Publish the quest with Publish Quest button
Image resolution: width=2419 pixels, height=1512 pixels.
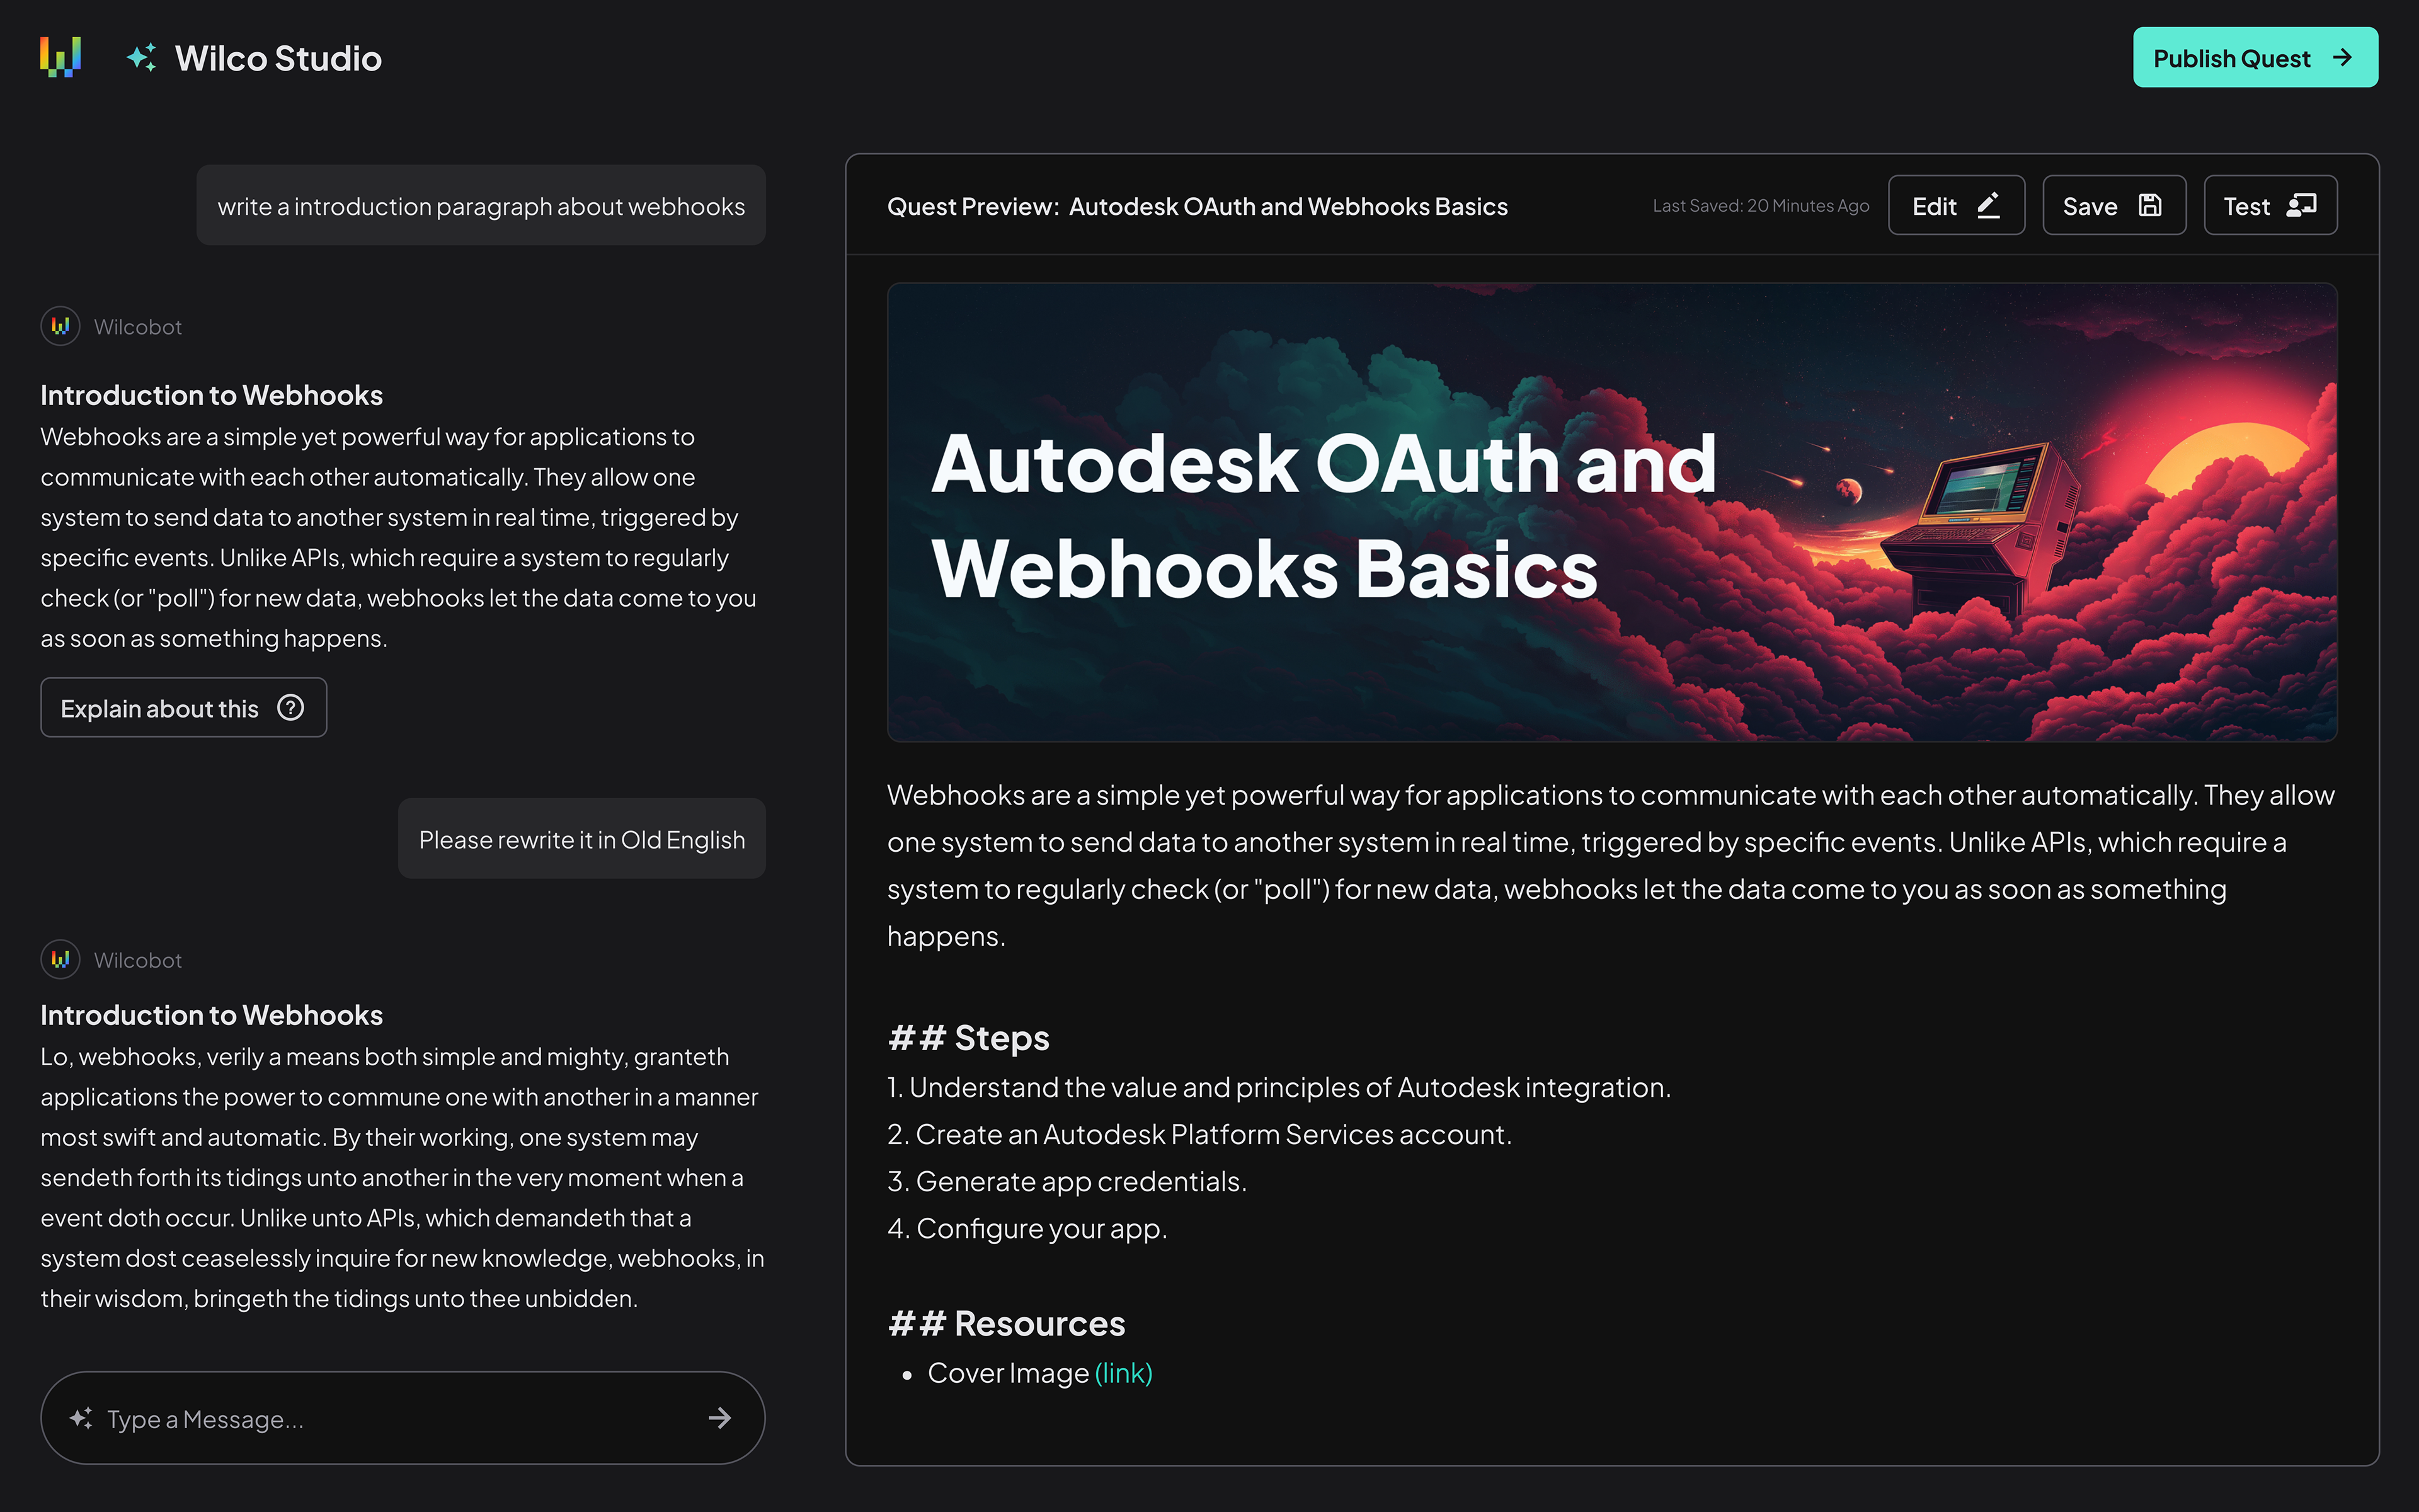tap(2255, 58)
